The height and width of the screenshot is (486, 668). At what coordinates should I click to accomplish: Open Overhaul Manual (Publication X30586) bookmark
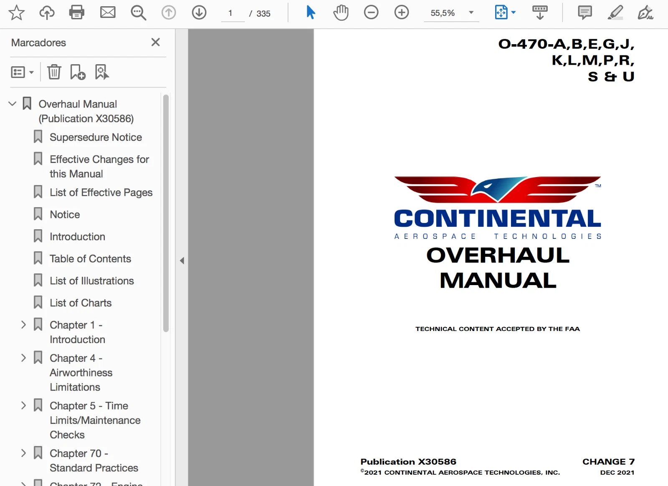click(x=86, y=111)
